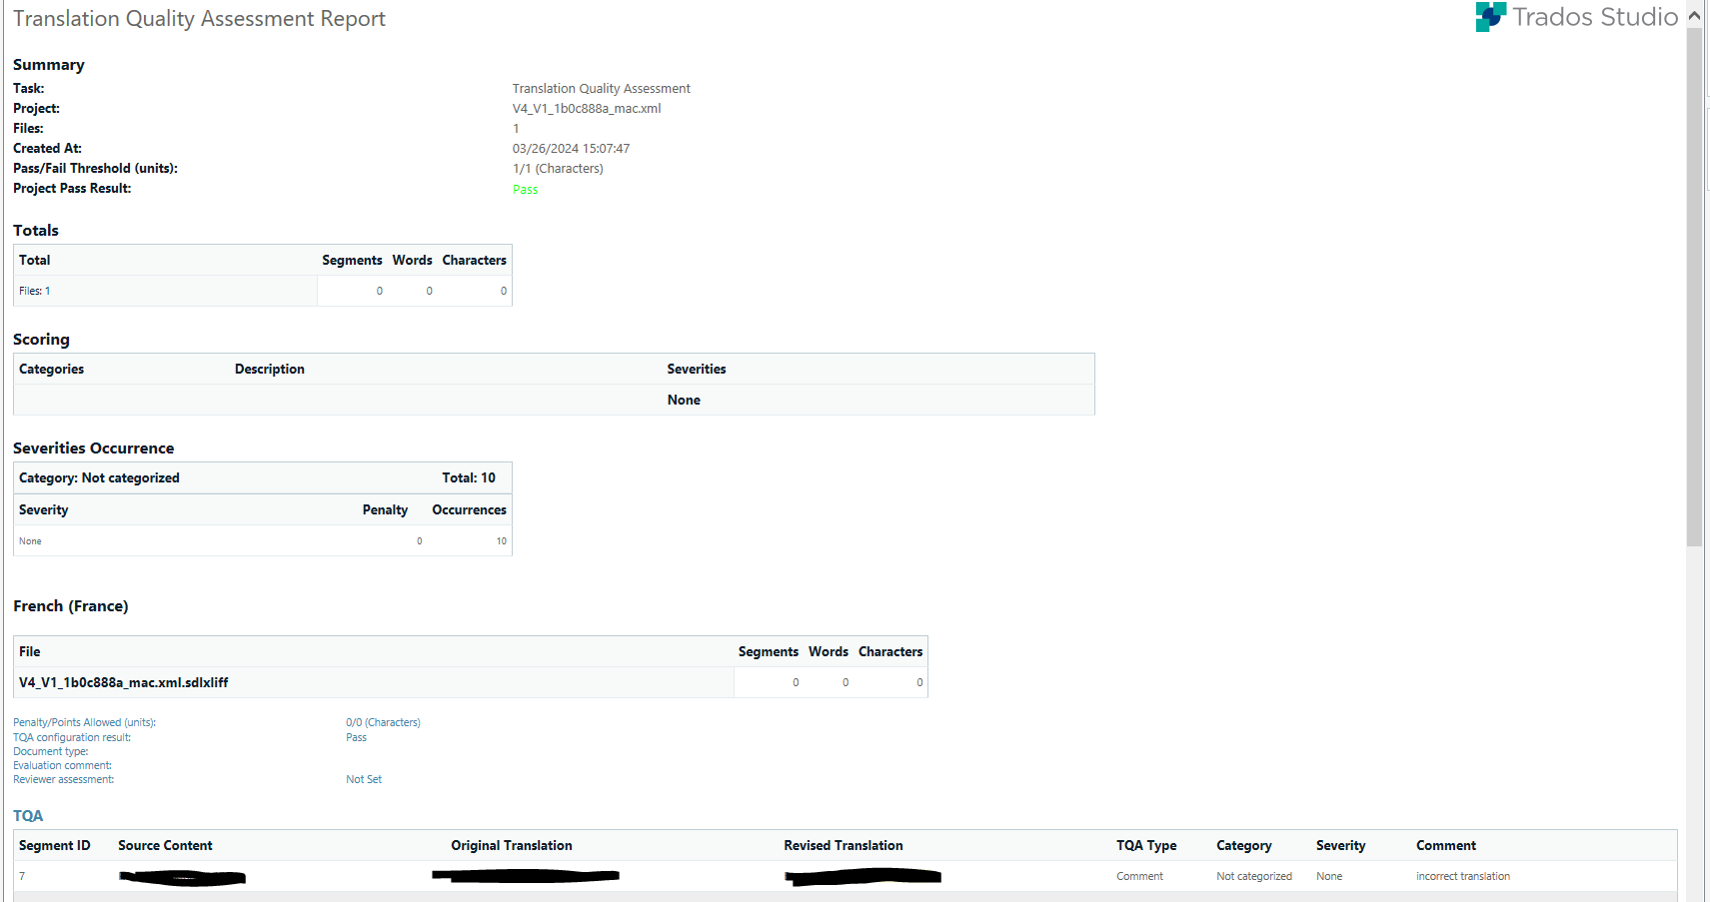Click the Segments column header in Totals
The height and width of the screenshot is (902, 1710).
[352, 260]
